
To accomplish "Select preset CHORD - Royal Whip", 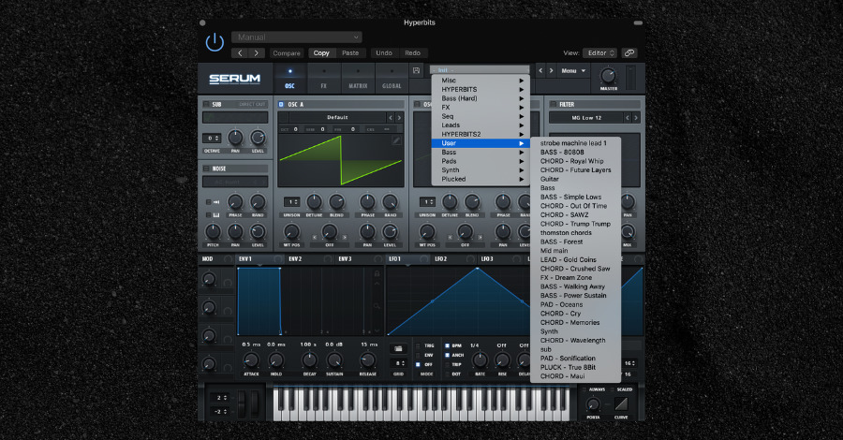I will pyautogui.click(x=575, y=161).
